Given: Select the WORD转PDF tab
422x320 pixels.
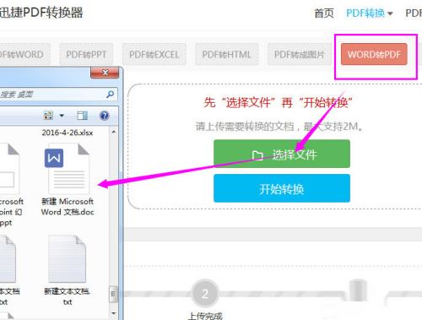Looking at the screenshot, I should [374, 54].
